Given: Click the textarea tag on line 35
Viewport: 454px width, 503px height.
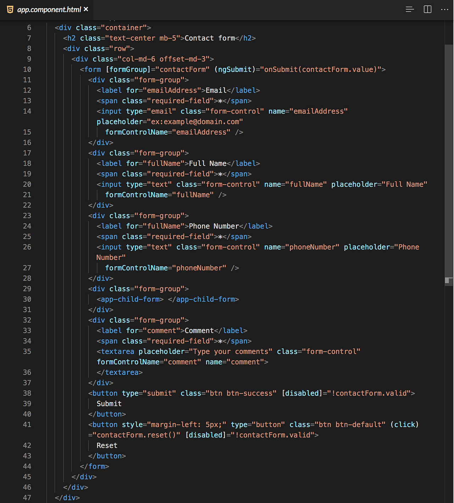Looking at the screenshot, I should pos(117,351).
